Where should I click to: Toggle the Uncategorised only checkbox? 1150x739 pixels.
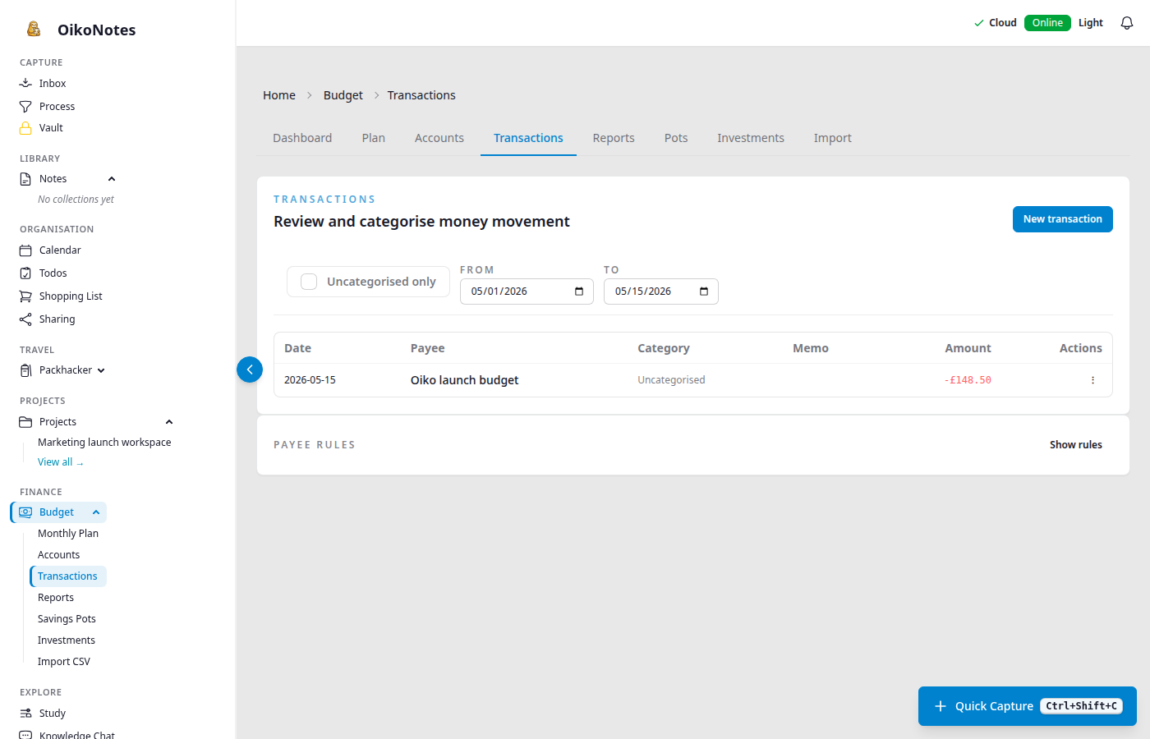309,282
